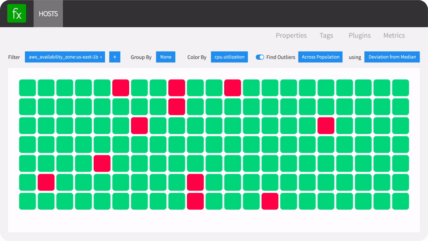Open the Plugins tab

[x=359, y=36]
